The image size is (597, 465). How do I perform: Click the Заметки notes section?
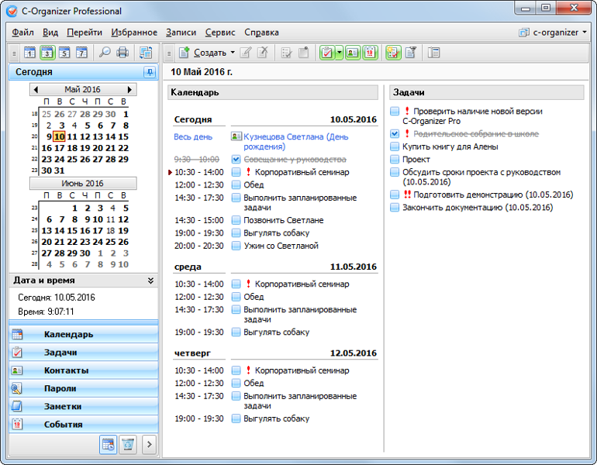[x=62, y=406]
